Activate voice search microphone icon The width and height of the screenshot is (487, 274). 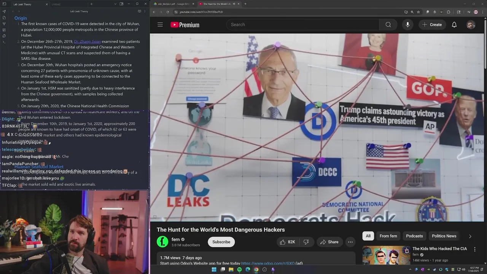[x=407, y=25]
